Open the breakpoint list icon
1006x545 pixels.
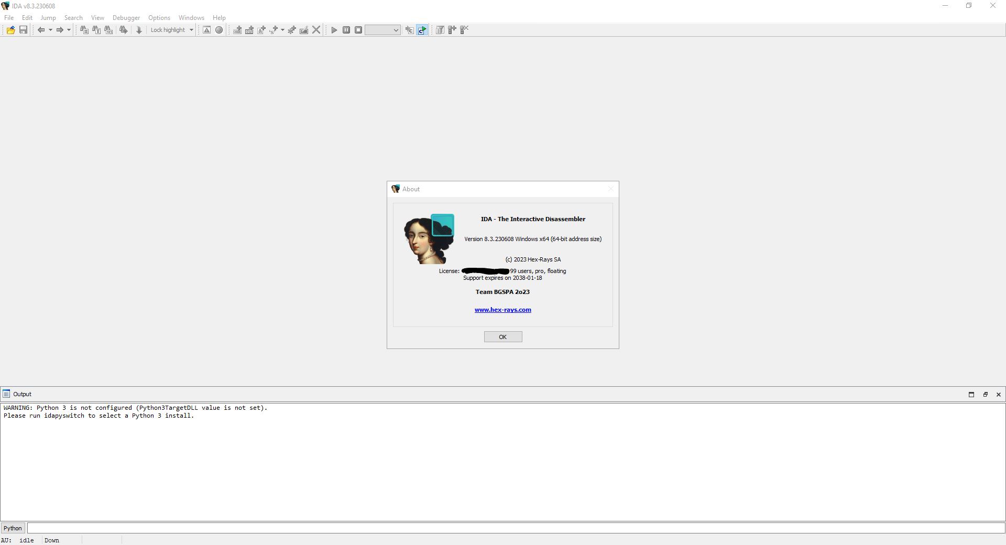[x=440, y=30]
